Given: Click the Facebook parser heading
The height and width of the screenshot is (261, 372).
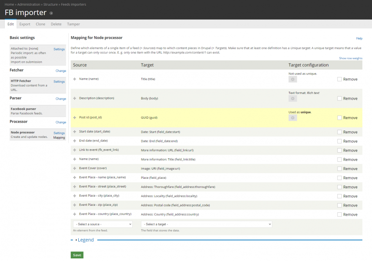Looking at the screenshot, I should coord(23,109).
